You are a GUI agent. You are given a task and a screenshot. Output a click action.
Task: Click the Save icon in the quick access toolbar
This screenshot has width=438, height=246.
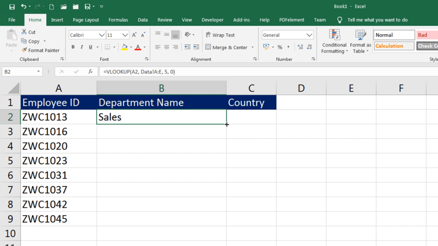click(x=12, y=7)
